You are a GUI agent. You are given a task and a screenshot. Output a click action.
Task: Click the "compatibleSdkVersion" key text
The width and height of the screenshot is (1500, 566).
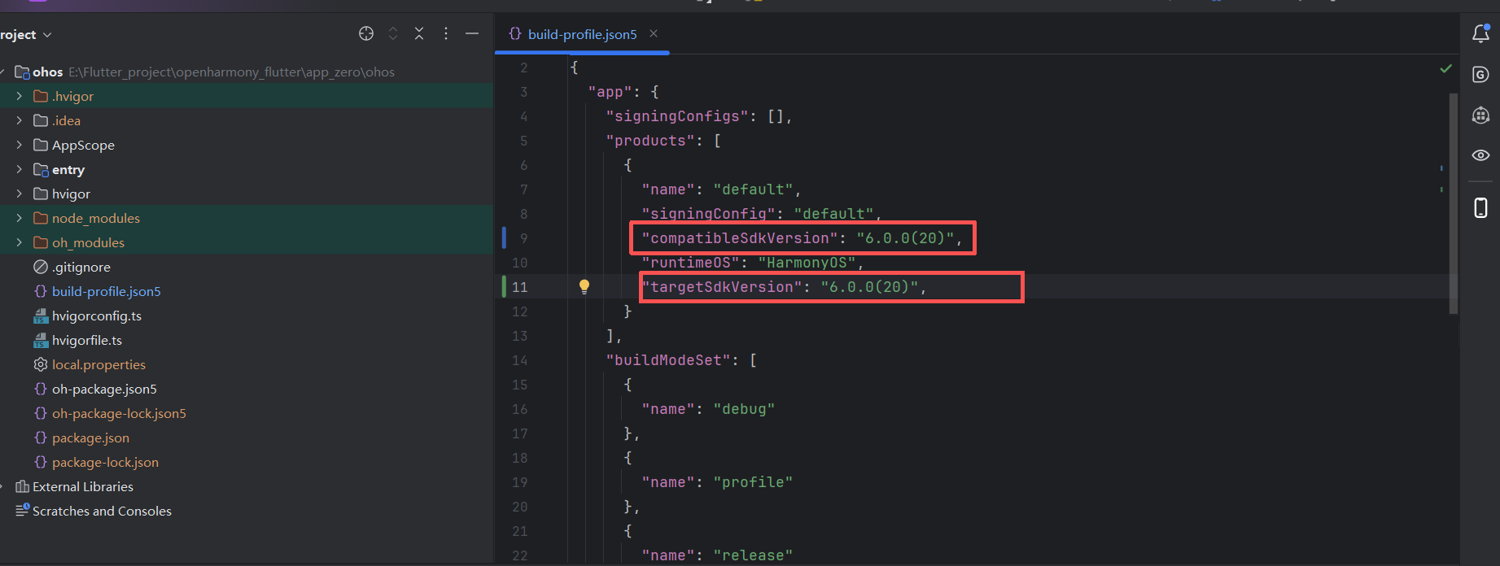pyautogui.click(x=740, y=238)
